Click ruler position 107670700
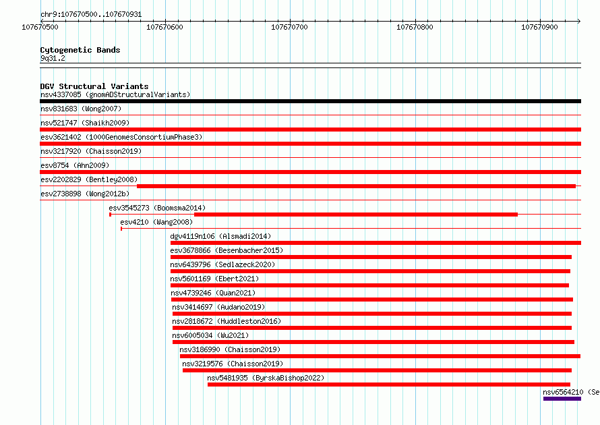The width and height of the screenshot is (600, 425). (290, 27)
